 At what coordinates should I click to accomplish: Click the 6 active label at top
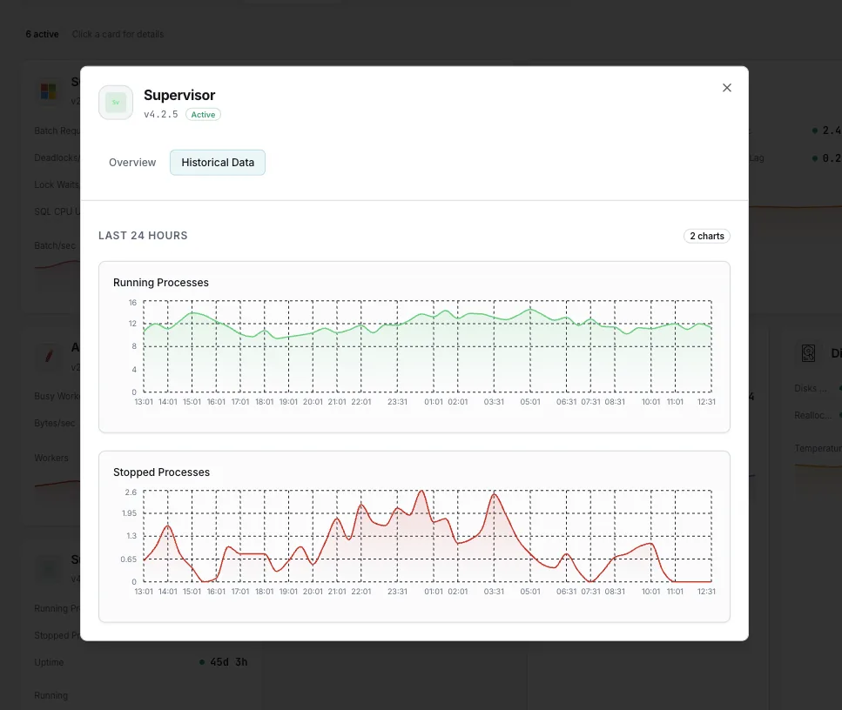(43, 34)
